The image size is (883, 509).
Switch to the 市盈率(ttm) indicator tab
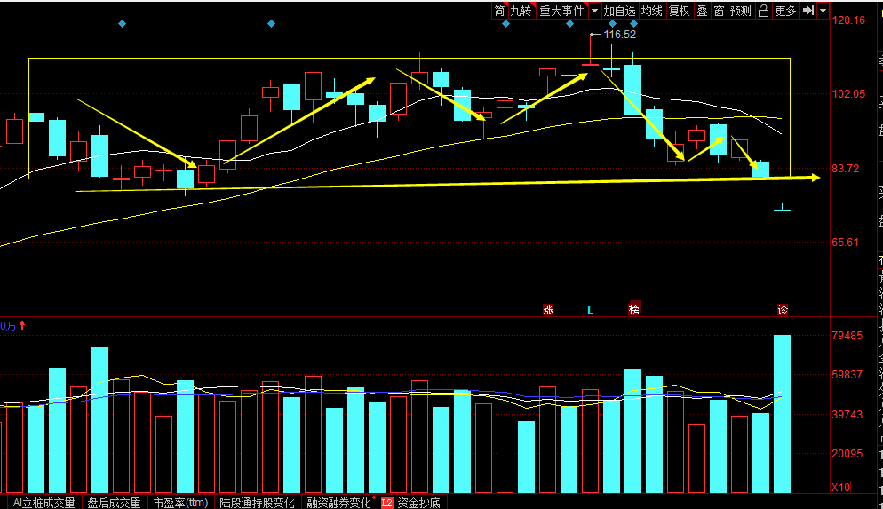[180, 503]
